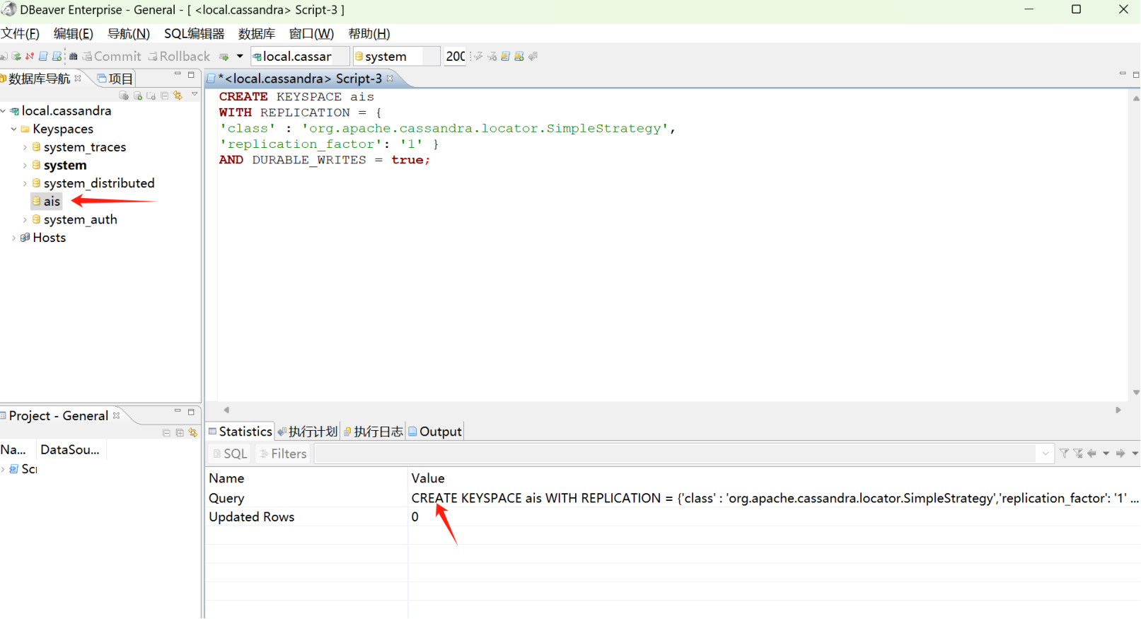The height and width of the screenshot is (619, 1141).
Task: Open the navigator view menu triangle
Action: pyautogui.click(x=195, y=94)
